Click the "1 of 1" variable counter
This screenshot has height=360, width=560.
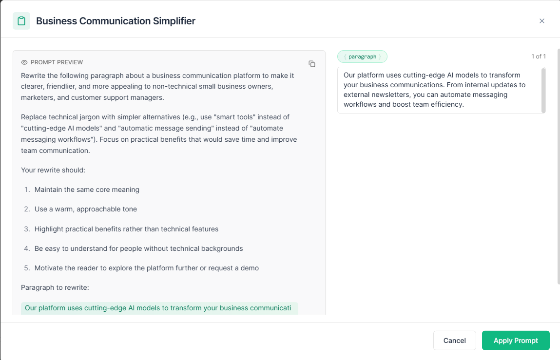[538, 57]
